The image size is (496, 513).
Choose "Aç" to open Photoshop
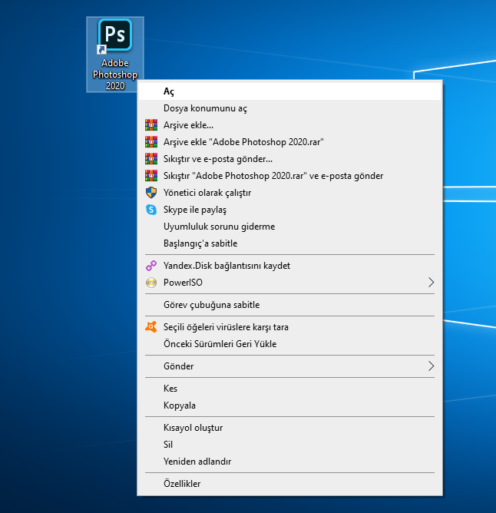pyautogui.click(x=169, y=91)
